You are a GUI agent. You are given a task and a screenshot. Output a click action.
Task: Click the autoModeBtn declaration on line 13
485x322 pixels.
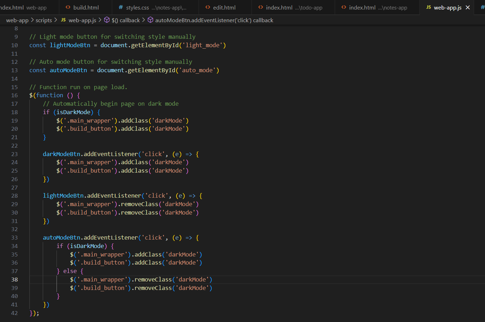[x=68, y=70]
